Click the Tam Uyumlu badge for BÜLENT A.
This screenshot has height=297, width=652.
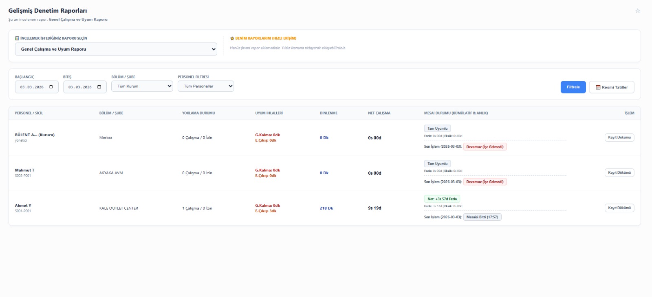(x=437, y=129)
